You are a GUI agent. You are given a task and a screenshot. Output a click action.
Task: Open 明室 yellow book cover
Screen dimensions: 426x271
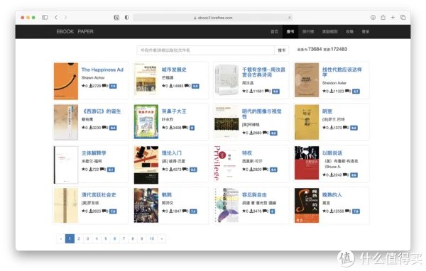(307, 122)
